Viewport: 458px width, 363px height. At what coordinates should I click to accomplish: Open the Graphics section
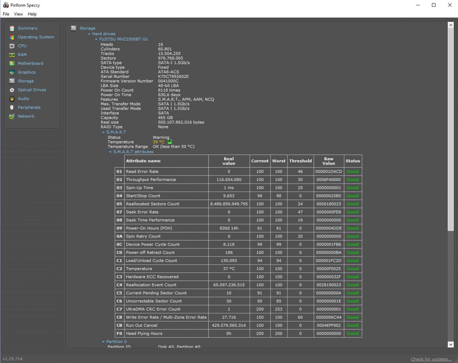tap(27, 72)
